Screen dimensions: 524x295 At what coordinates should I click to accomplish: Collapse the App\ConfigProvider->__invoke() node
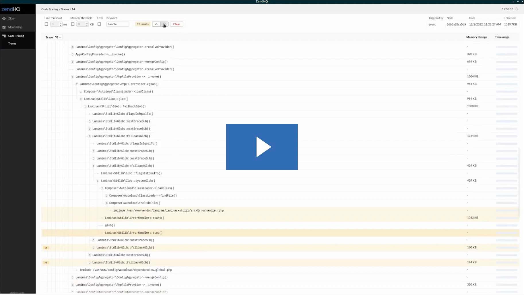click(x=72, y=54)
